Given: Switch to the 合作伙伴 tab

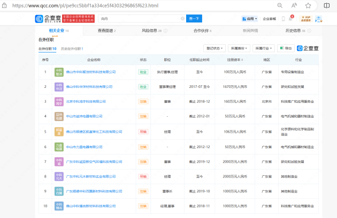Looking at the screenshot, I should 202,30.
